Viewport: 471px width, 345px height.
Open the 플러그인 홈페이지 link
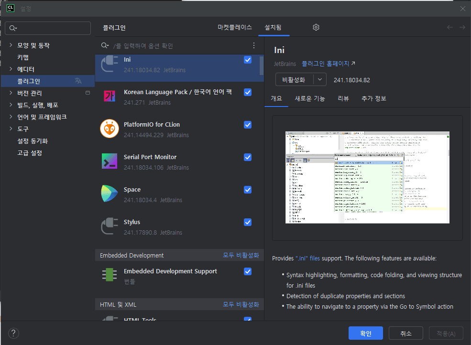(x=328, y=64)
